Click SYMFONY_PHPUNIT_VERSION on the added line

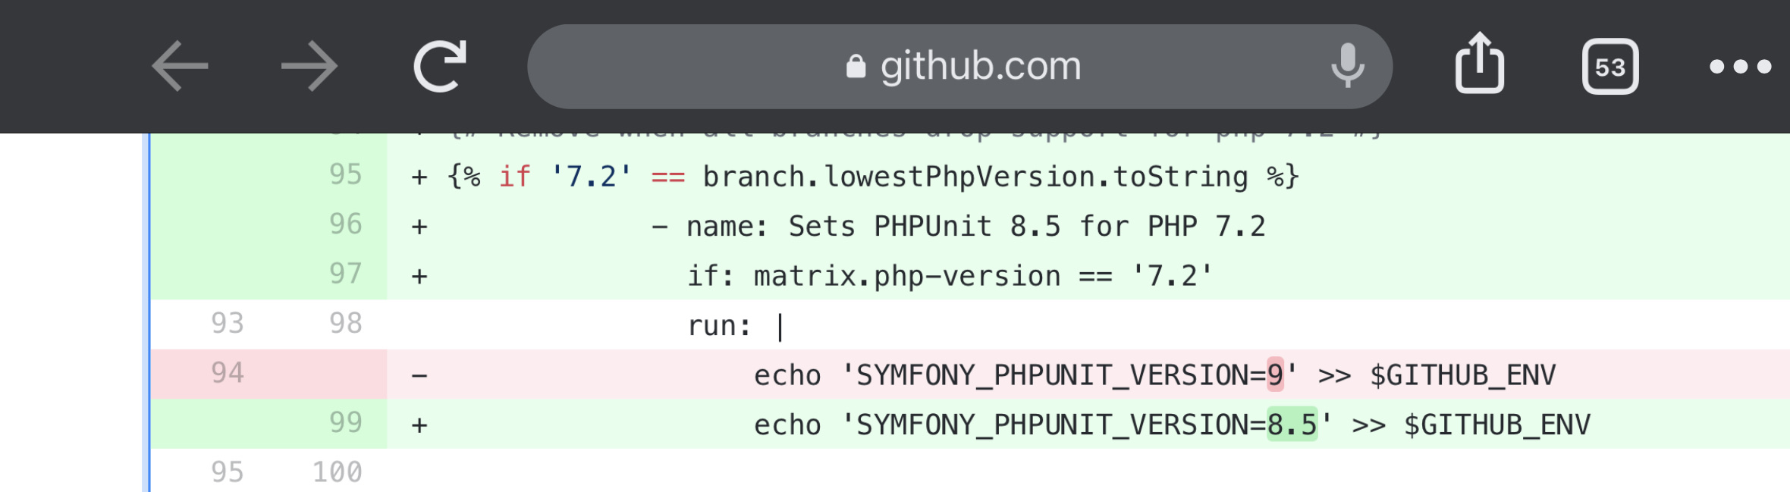pos(1052,425)
